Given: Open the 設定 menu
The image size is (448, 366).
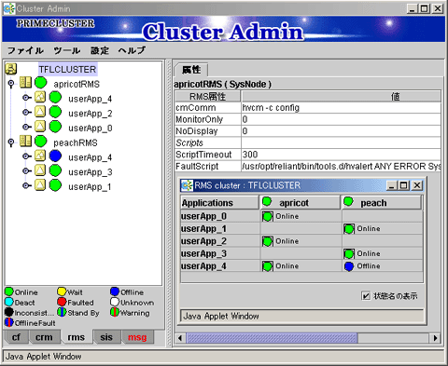Looking at the screenshot, I should point(100,50).
